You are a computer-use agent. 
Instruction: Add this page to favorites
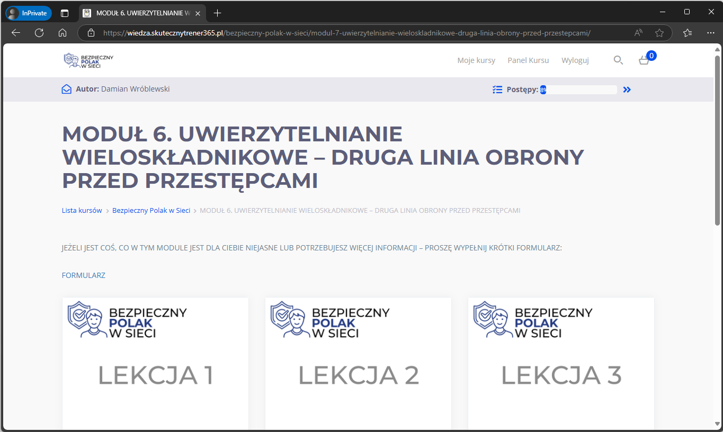coord(659,33)
